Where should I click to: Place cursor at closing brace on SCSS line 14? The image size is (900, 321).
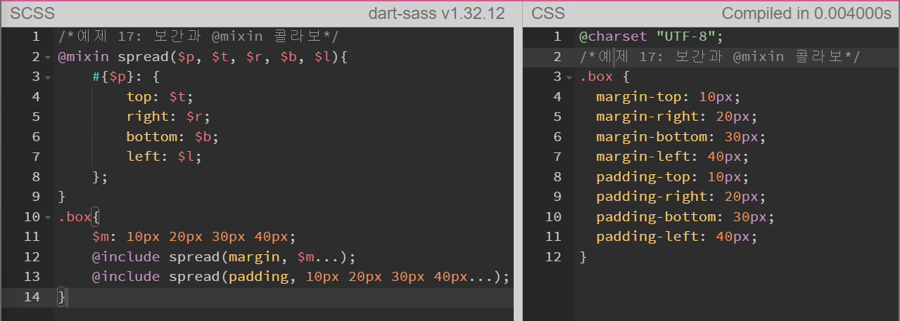(x=62, y=297)
